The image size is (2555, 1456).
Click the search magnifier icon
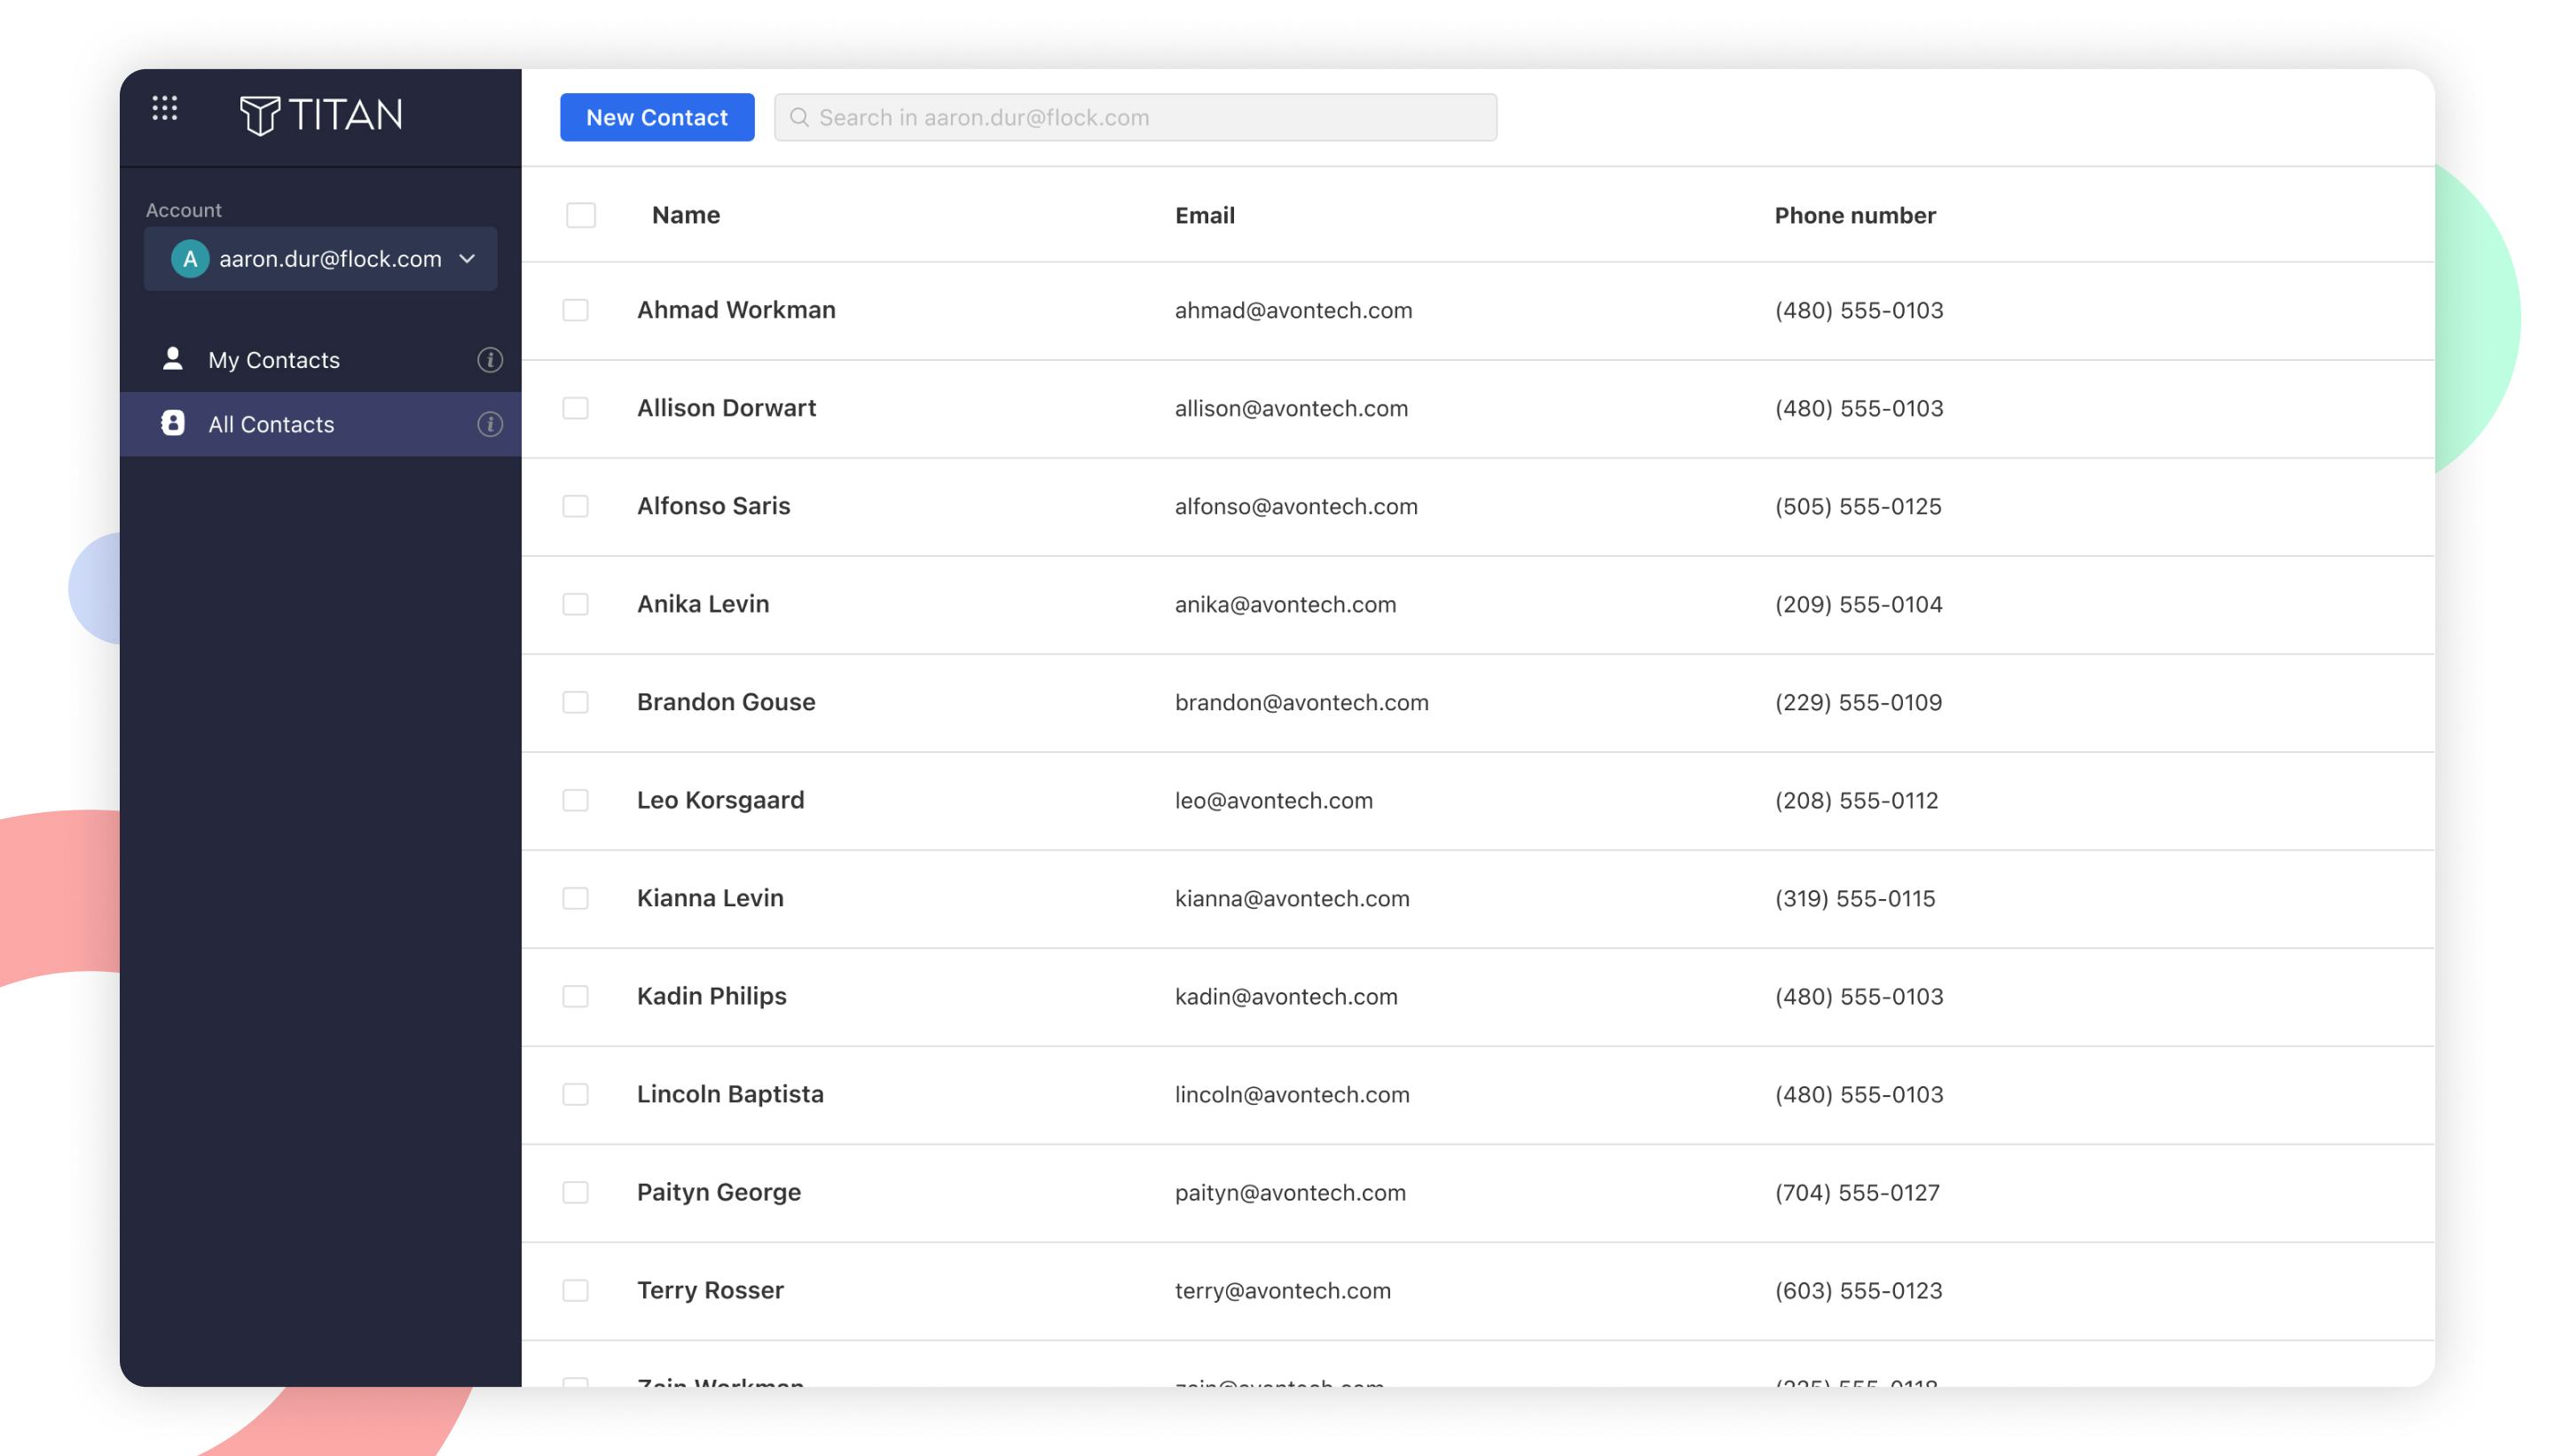(798, 118)
